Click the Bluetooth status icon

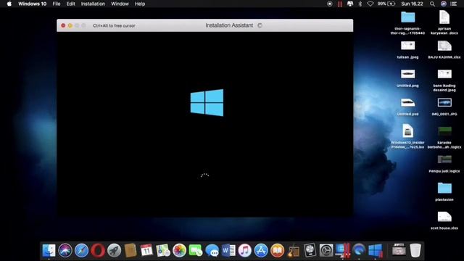pos(360,4)
